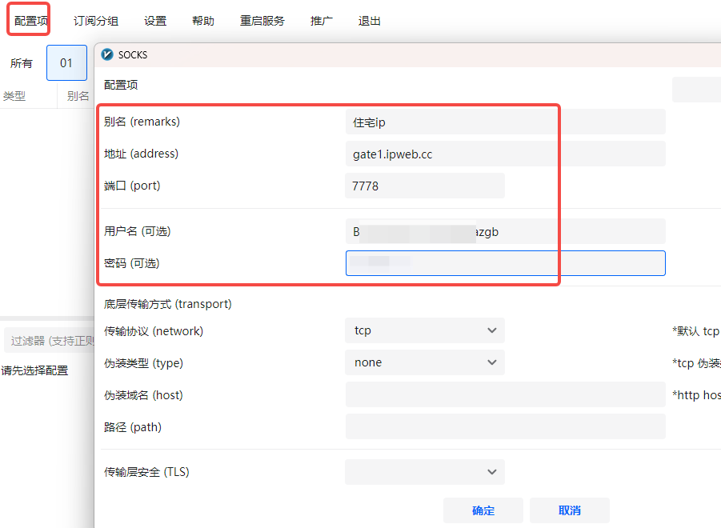The height and width of the screenshot is (528, 721).
Task: Click the 用户名 (可选) input field
Action: (506, 231)
